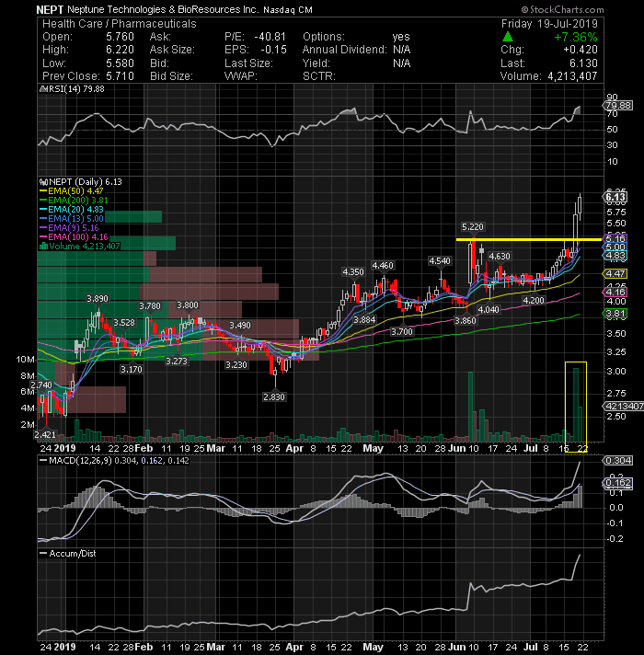
Task: Click the EMA(100) 4.16 legend entry
Action: pos(74,236)
